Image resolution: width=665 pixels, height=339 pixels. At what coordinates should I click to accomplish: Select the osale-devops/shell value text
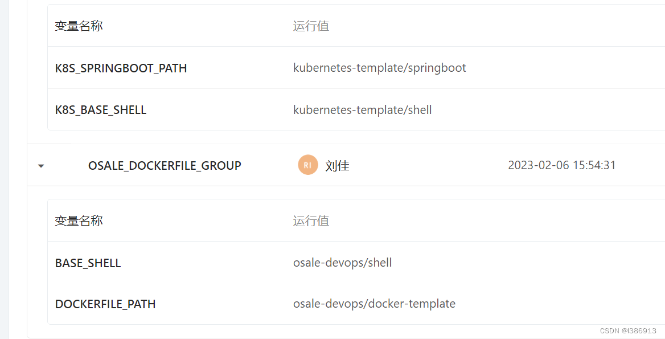click(342, 262)
